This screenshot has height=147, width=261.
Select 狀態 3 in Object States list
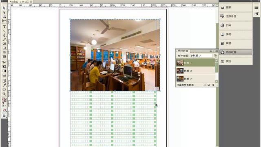pos(195,78)
